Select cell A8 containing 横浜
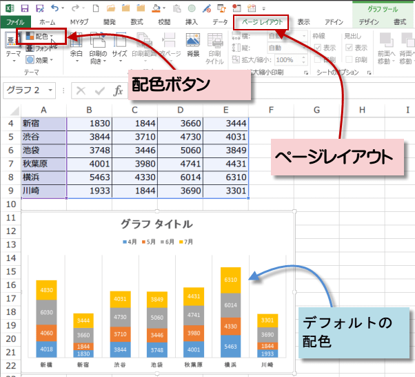The height and width of the screenshot is (377, 415). coord(43,177)
